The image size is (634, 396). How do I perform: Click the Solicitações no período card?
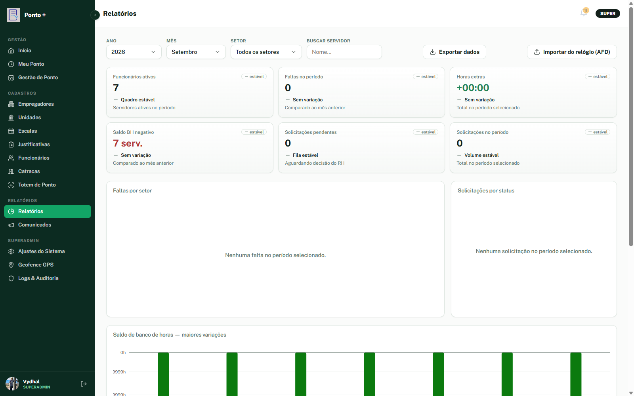point(533,148)
